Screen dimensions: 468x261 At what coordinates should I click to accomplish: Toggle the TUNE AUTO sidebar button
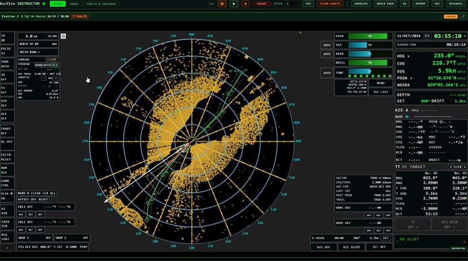[x=7, y=64]
